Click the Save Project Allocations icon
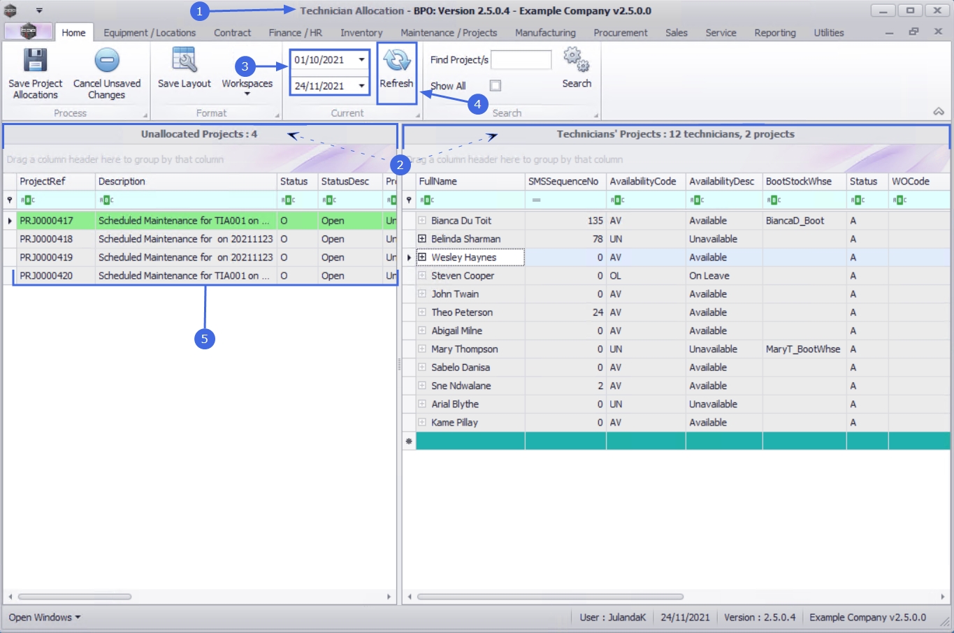 pos(35,61)
